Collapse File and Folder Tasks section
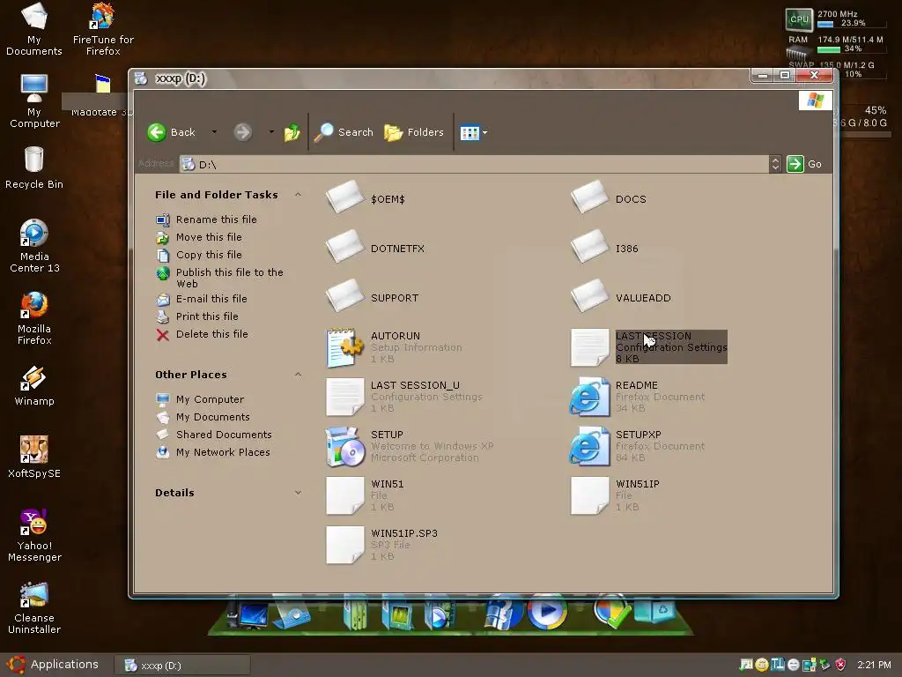 point(298,195)
